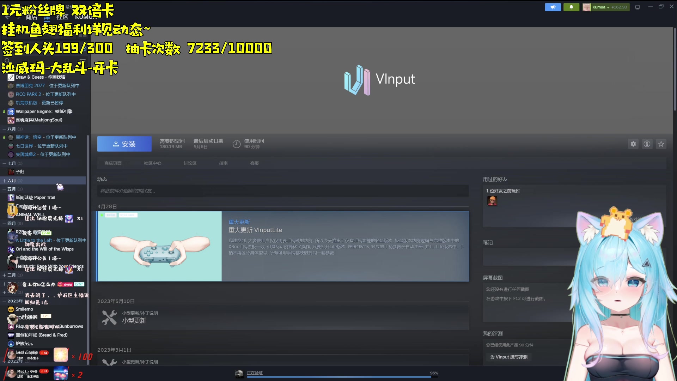Click the friend avatar under 用过的好友
Image resolution: width=677 pixels, height=381 pixels.
492,201
